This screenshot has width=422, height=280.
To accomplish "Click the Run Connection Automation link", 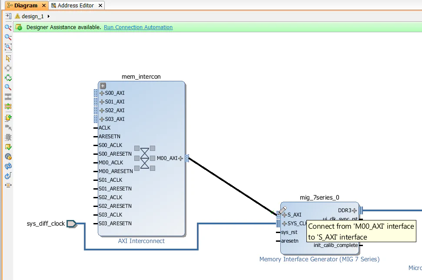I will coord(138,27).
